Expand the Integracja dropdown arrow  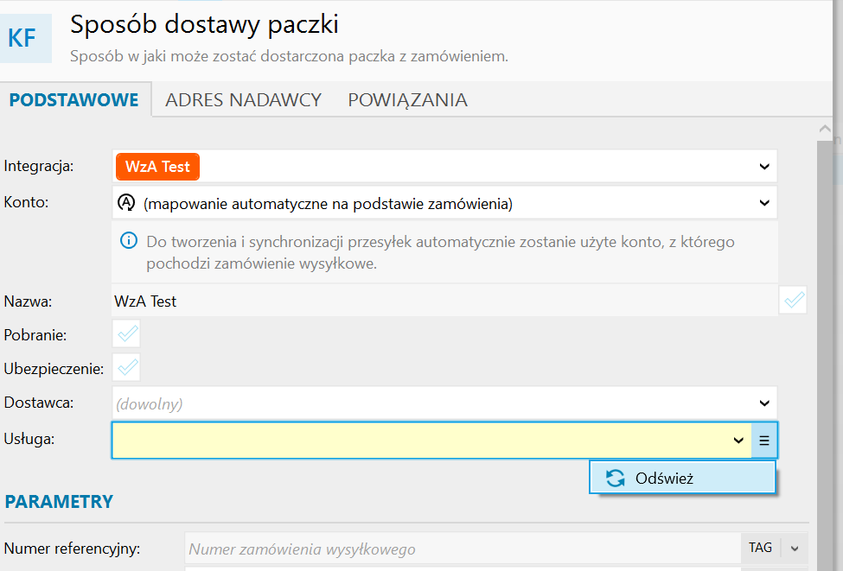pyautogui.click(x=763, y=167)
